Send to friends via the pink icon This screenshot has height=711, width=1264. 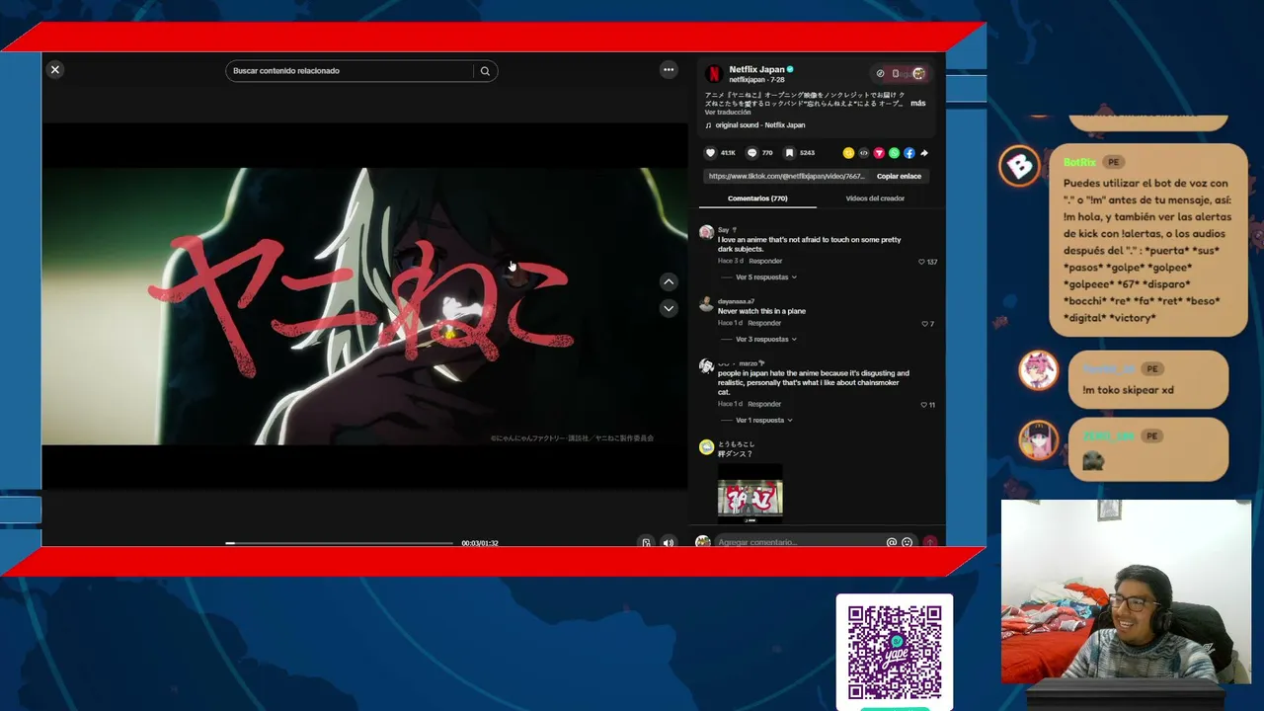879,153
